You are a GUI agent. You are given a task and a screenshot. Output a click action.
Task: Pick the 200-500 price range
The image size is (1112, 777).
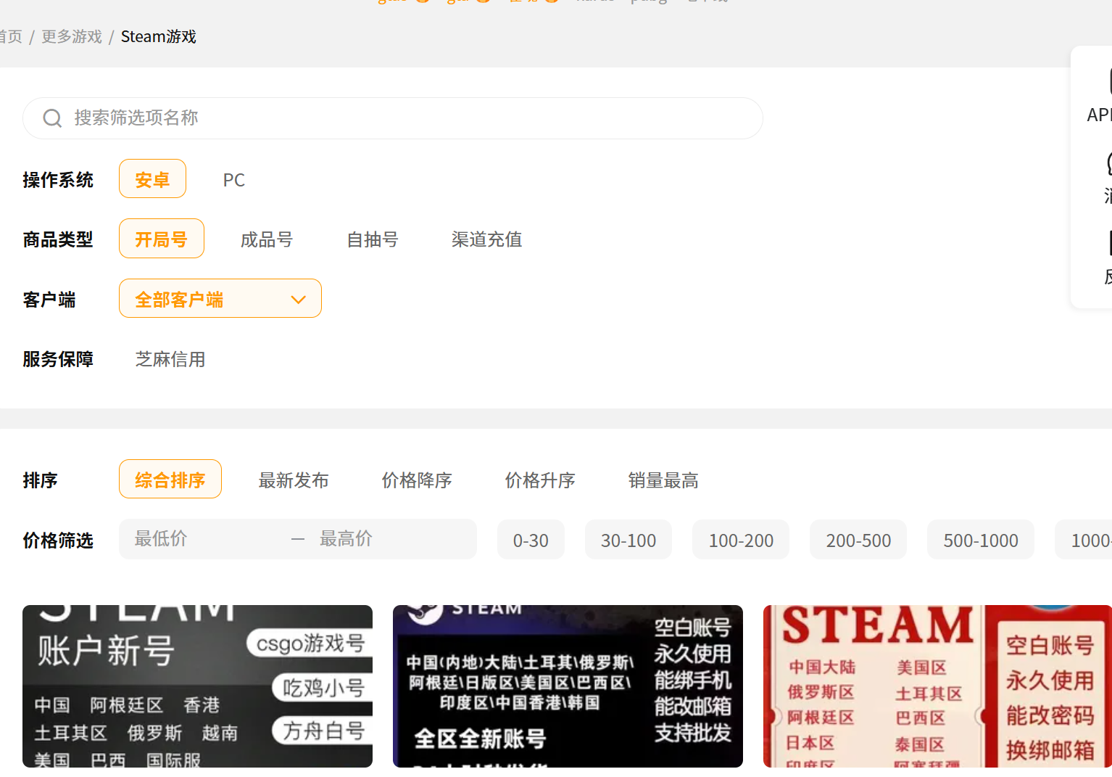click(858, 540)
